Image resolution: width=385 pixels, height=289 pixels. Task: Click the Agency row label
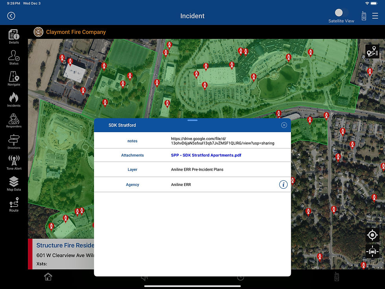pos(132,184)
